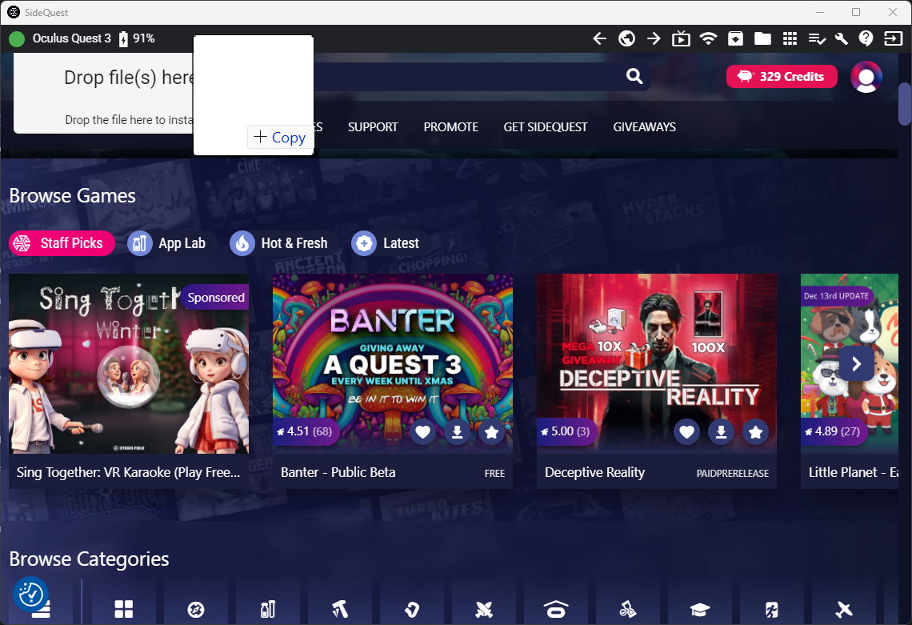Image resolution: width=912 pixels, height=625 pixels.
Task: Open App Lab bottles category icon
Action: tap(267, 609)
